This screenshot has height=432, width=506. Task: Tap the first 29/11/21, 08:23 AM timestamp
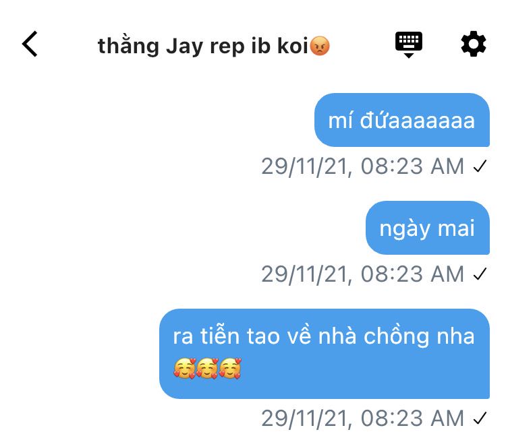[363, 166]
